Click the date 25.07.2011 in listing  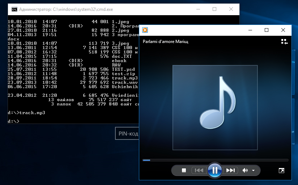coord(22,69)
